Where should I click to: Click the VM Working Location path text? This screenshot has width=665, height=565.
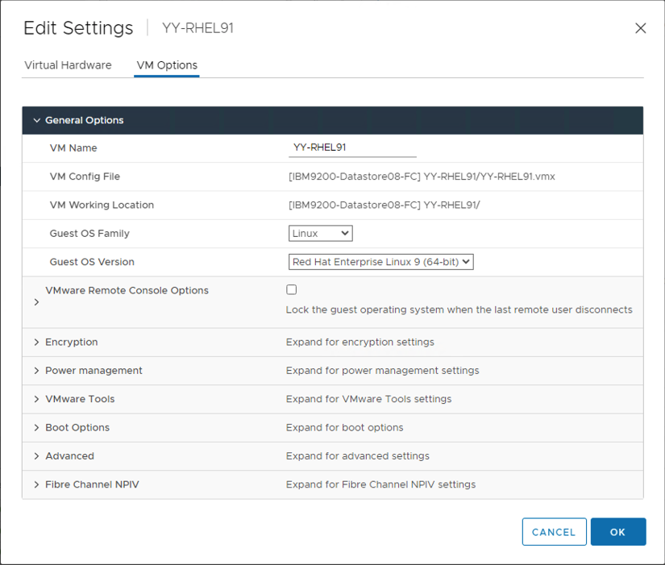(384, 205)
